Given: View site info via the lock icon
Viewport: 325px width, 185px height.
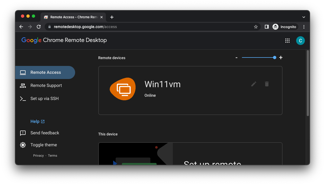Looking at the screenshot, I should pyautogui.click(x=49, y=27).
